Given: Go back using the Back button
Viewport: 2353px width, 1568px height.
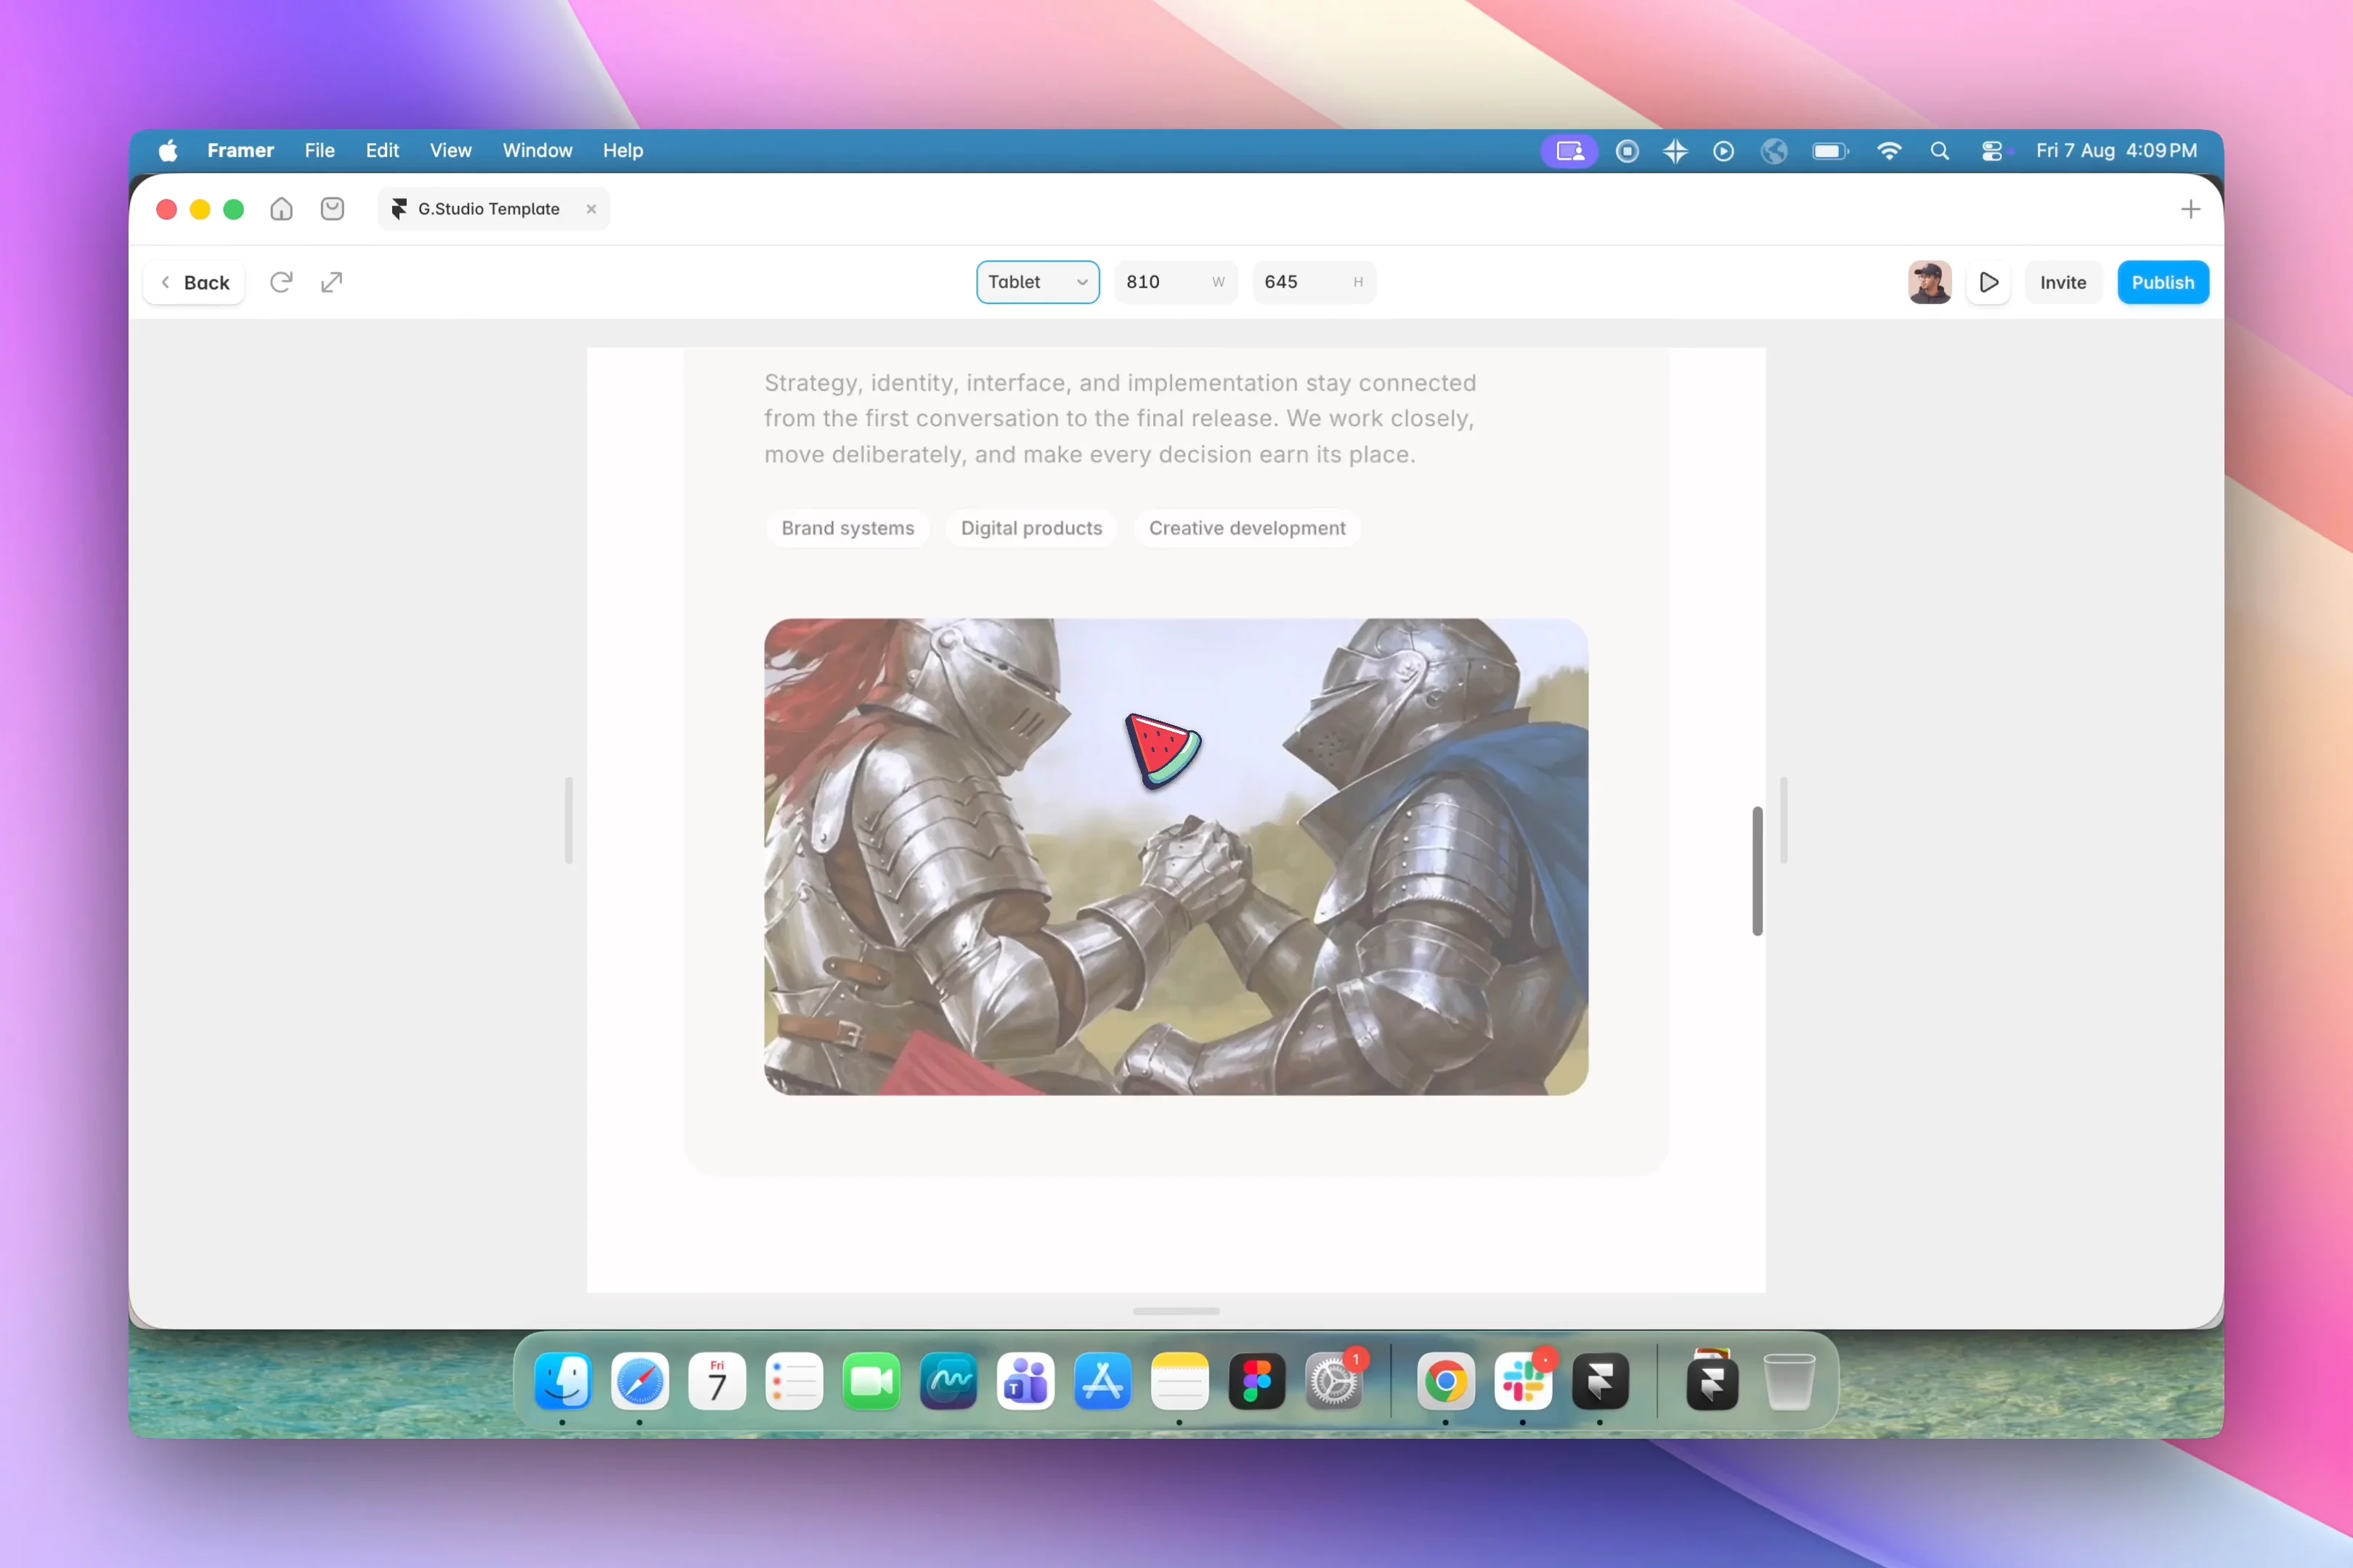Looking at the screenshot, I should coord(195,283).
